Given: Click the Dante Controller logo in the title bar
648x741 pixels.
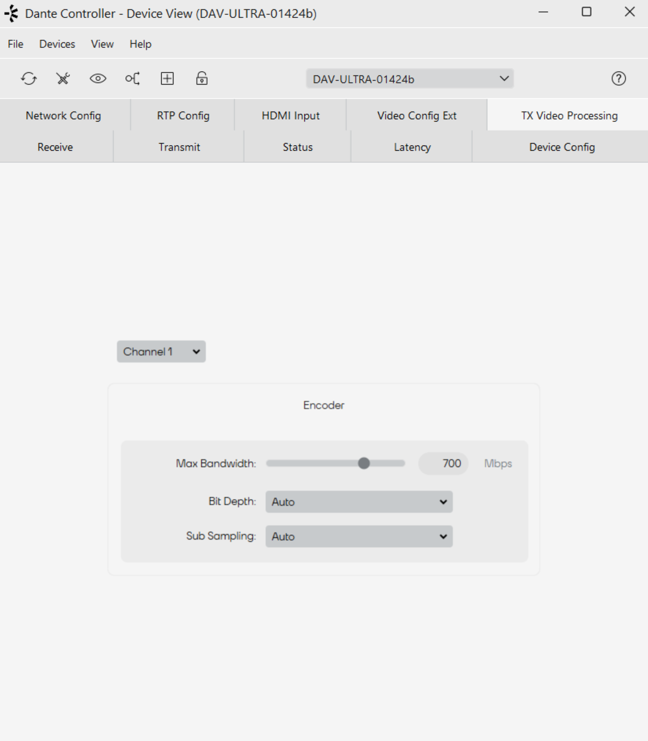Looking at the screenshot, I should (12, 14).
